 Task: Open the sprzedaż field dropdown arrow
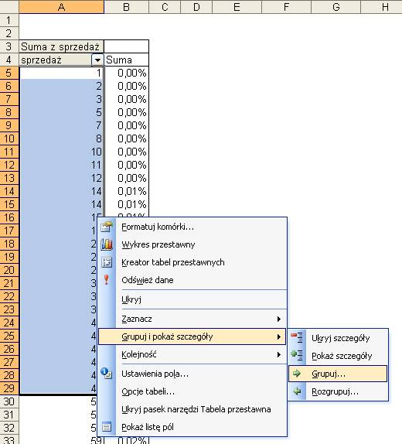(x=97, y=60)
